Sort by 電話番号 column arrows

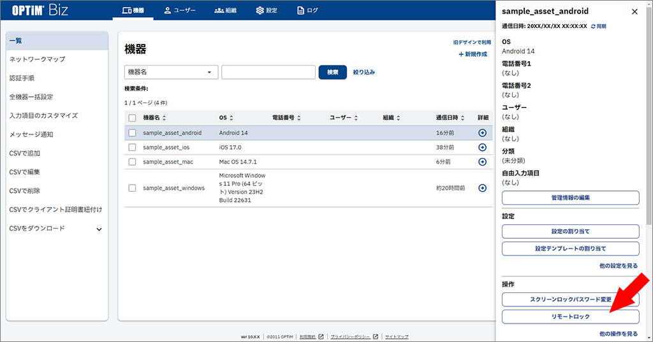click(299, 118)
